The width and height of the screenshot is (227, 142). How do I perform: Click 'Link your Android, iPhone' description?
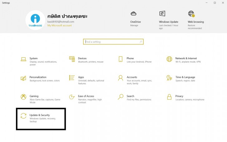(x=139, y=62)
